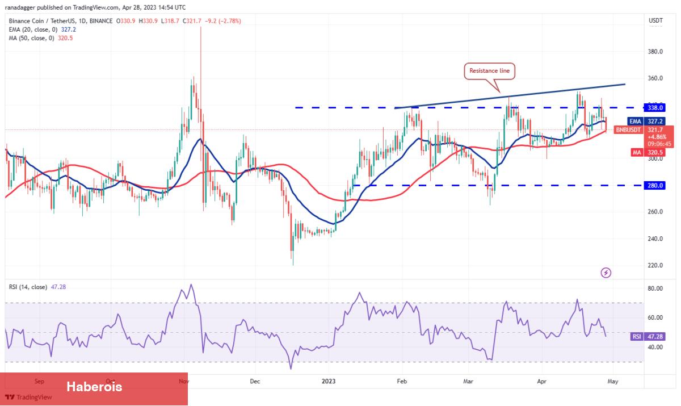Click the Feb label on time axis

pos(402,382)
